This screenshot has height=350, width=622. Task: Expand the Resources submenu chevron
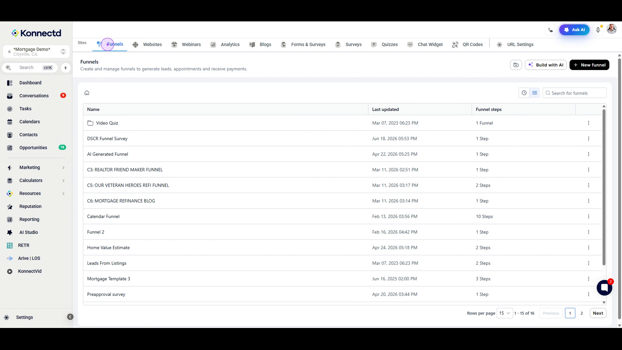click(63, 193)
